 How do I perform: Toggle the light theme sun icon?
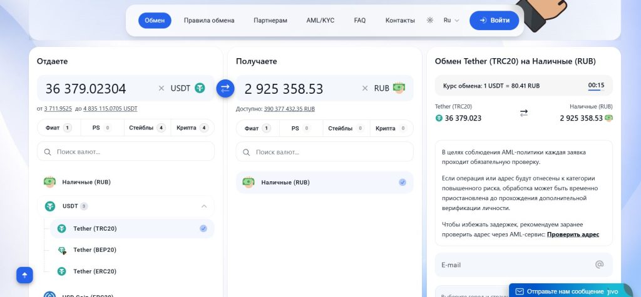pyautogui.click(x=430, y=21)
